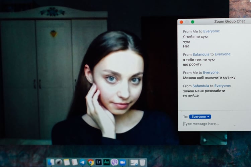Open Adobe Audition in the Dock
The width and height of the screenshot is (251, 167).
point(106,162)
